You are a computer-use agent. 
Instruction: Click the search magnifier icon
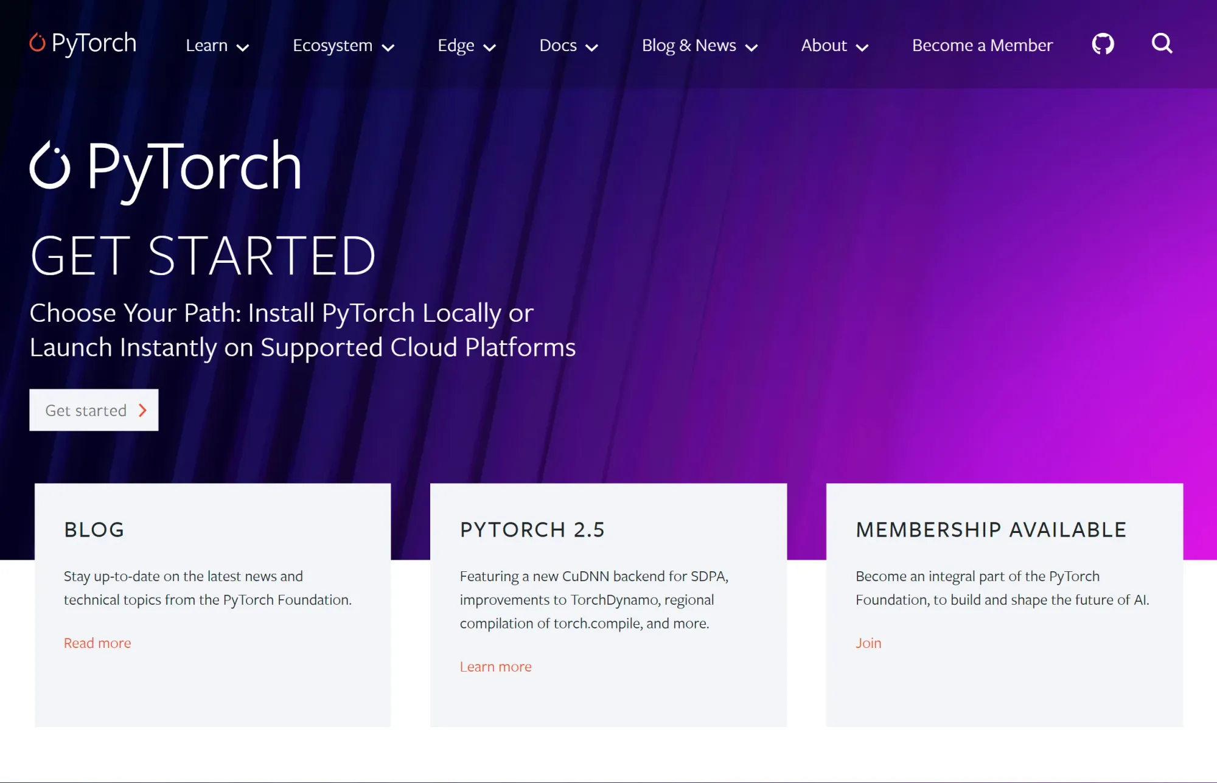pyautogui.click(x=1162, y=44)
